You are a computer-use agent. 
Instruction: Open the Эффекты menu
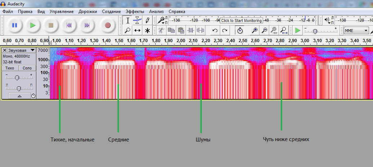135,12
